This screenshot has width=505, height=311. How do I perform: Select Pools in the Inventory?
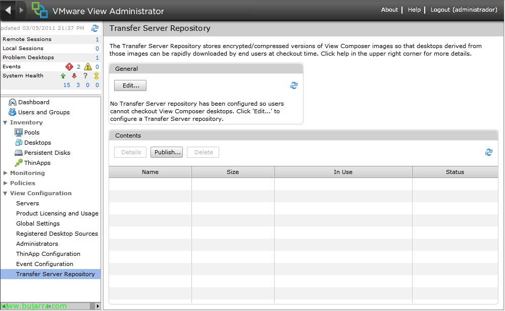click(32, 132)
